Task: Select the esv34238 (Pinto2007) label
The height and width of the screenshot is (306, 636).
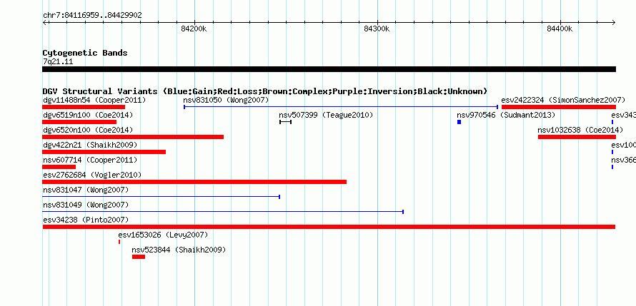Action: click(86, 220)
